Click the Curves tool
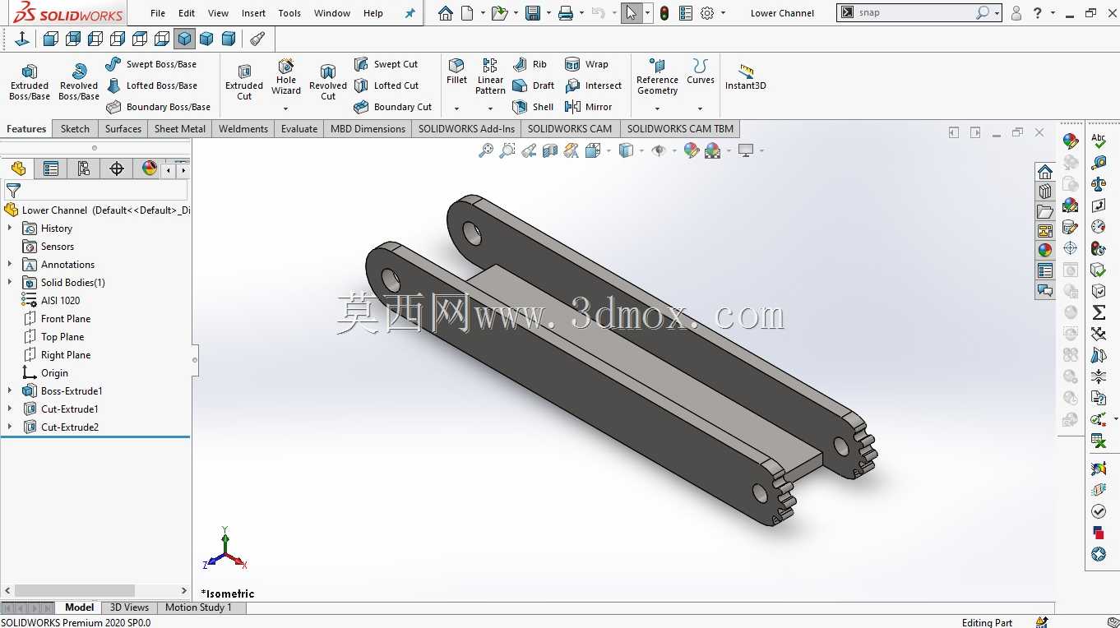 coord(701,72)
